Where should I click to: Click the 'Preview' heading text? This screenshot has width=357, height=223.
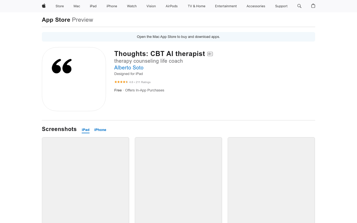point(83,20)
